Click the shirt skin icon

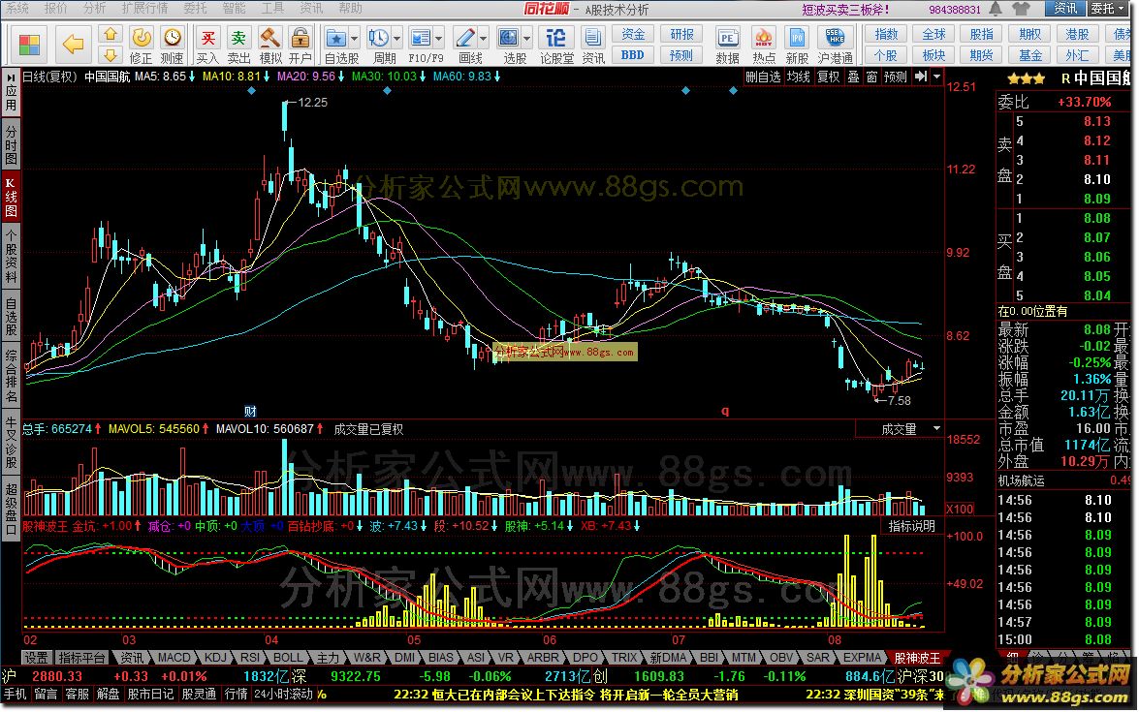coord(1021,9)
